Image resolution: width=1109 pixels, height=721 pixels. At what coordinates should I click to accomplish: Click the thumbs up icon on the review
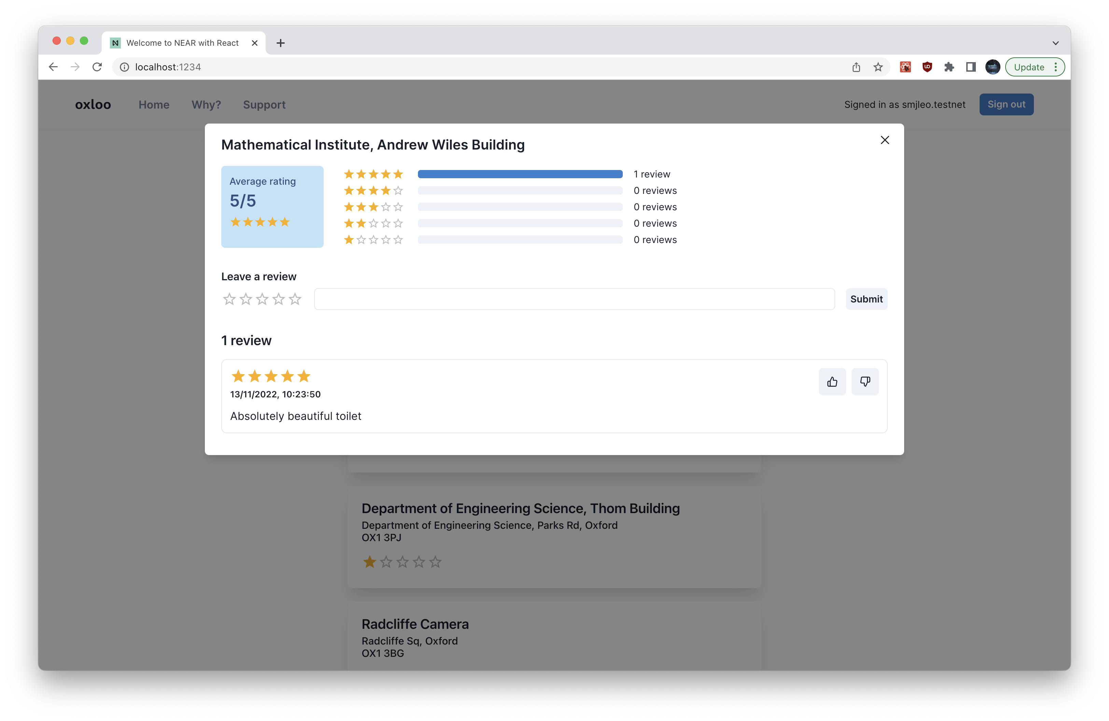(x=832, y=382)
